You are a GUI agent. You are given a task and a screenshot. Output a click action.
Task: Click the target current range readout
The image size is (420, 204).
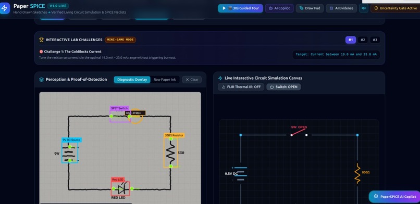coord(336,54)
